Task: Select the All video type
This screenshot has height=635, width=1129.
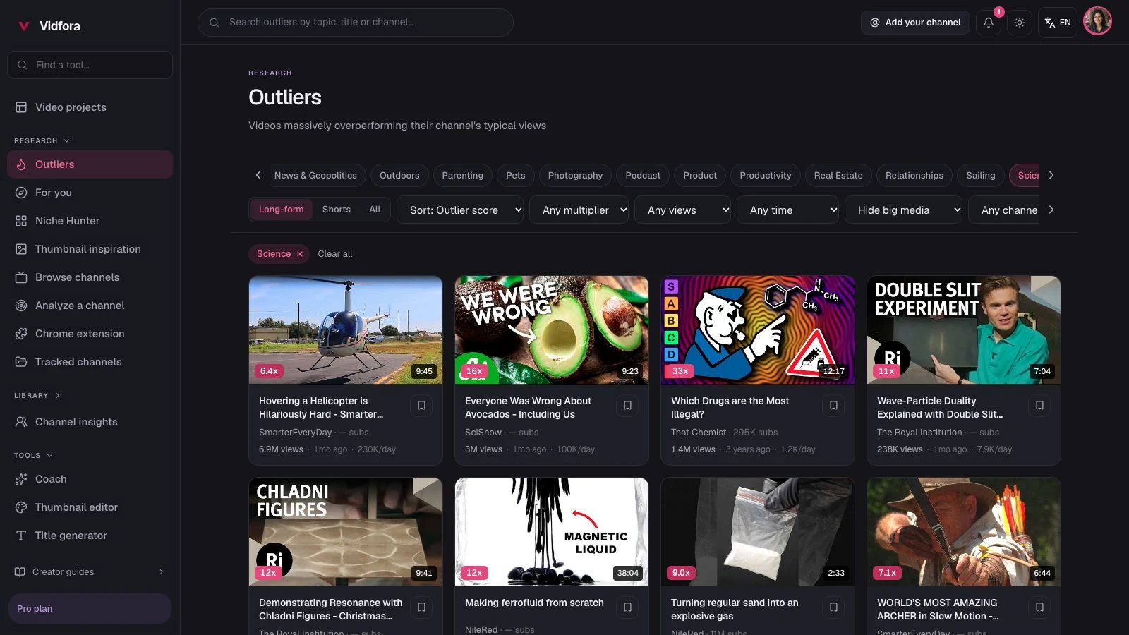Action: (375, 210)
